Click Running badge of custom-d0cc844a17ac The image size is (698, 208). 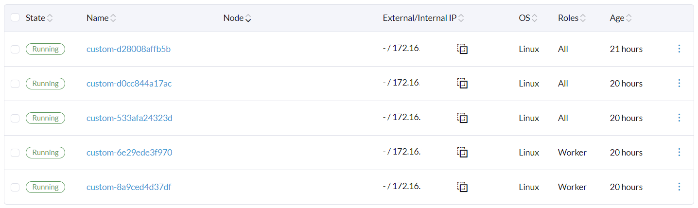click(45, 84)
